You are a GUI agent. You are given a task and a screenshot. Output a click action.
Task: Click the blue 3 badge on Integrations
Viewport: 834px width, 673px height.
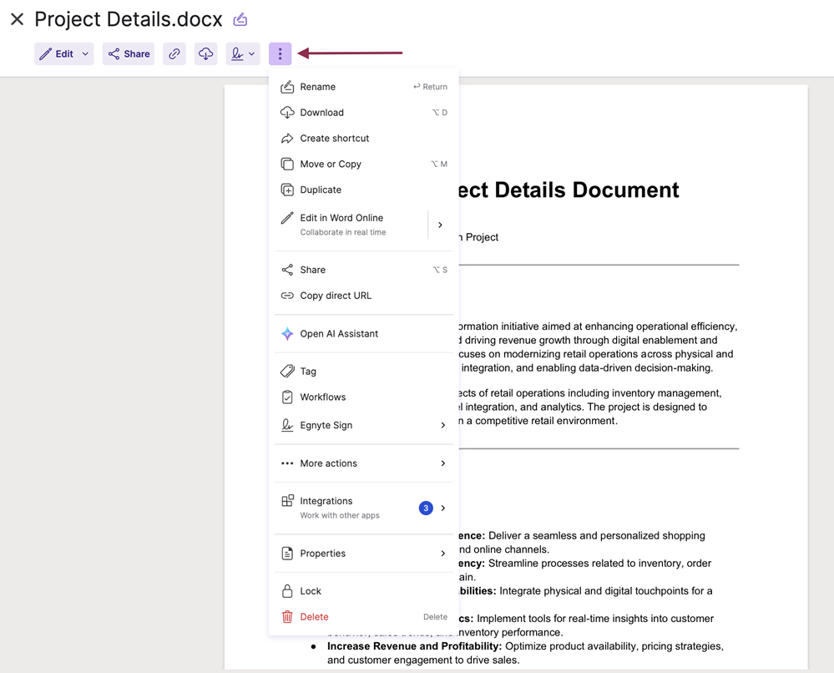[426, 508]
